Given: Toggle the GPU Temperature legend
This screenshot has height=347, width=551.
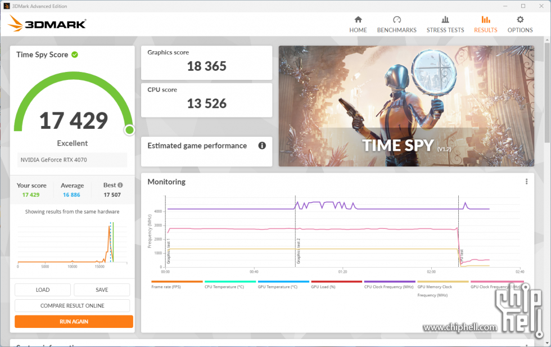Looking at the screenshot, I should (x=283, y=285).
